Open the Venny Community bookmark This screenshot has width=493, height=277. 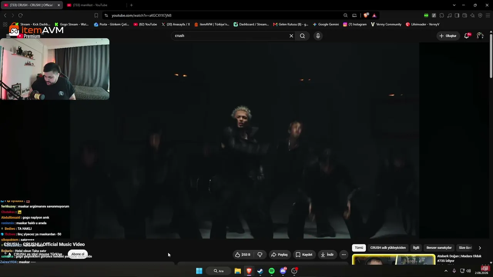point(386,24)
